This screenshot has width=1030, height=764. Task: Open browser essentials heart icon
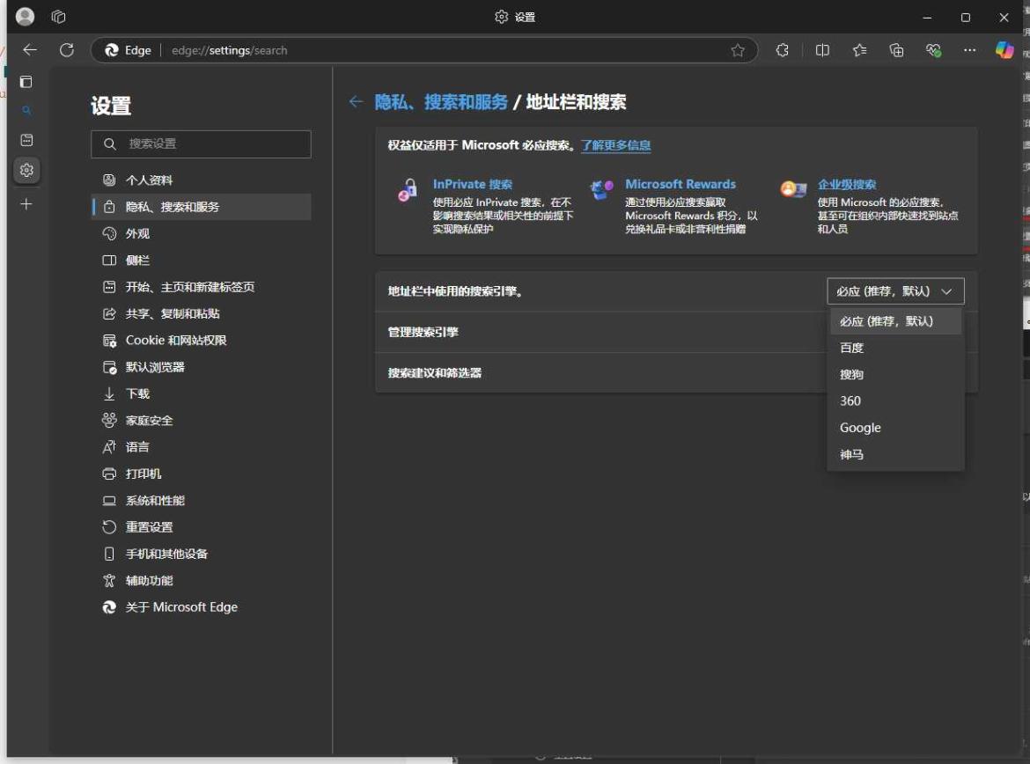pyautogui.click(x=933, y=50)
